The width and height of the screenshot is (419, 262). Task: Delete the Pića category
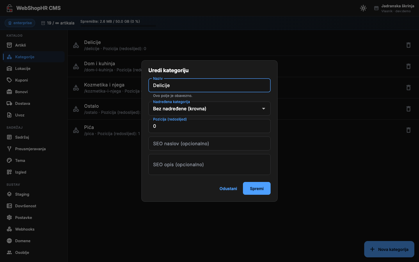pos(409,130)
